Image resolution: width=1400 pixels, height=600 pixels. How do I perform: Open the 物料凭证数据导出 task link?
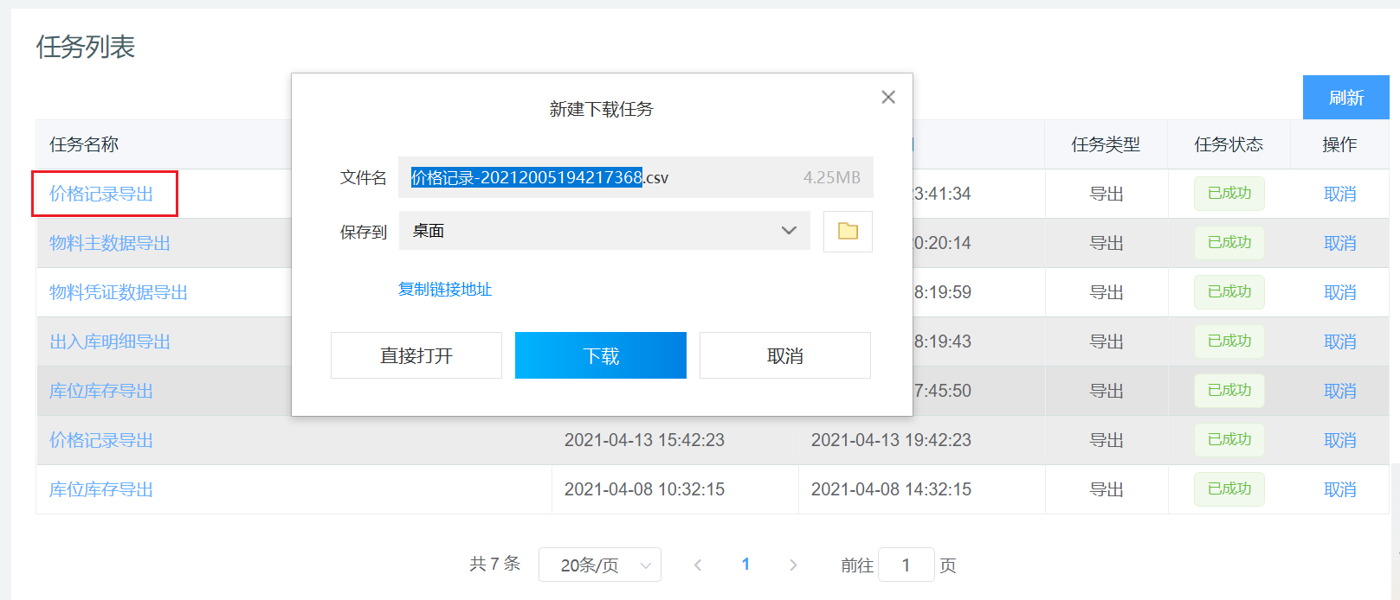coord(119,292)
